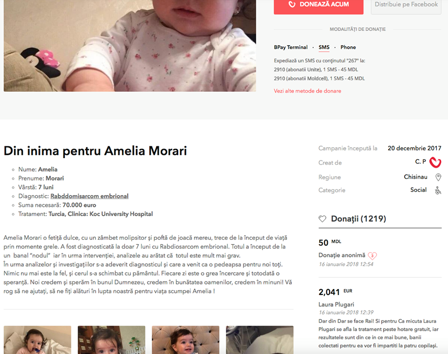Select the BPay Terminal donation tab

pos(291,47)
